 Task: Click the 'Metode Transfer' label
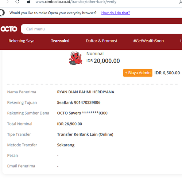pyautogui.click(x=22, y=145)
